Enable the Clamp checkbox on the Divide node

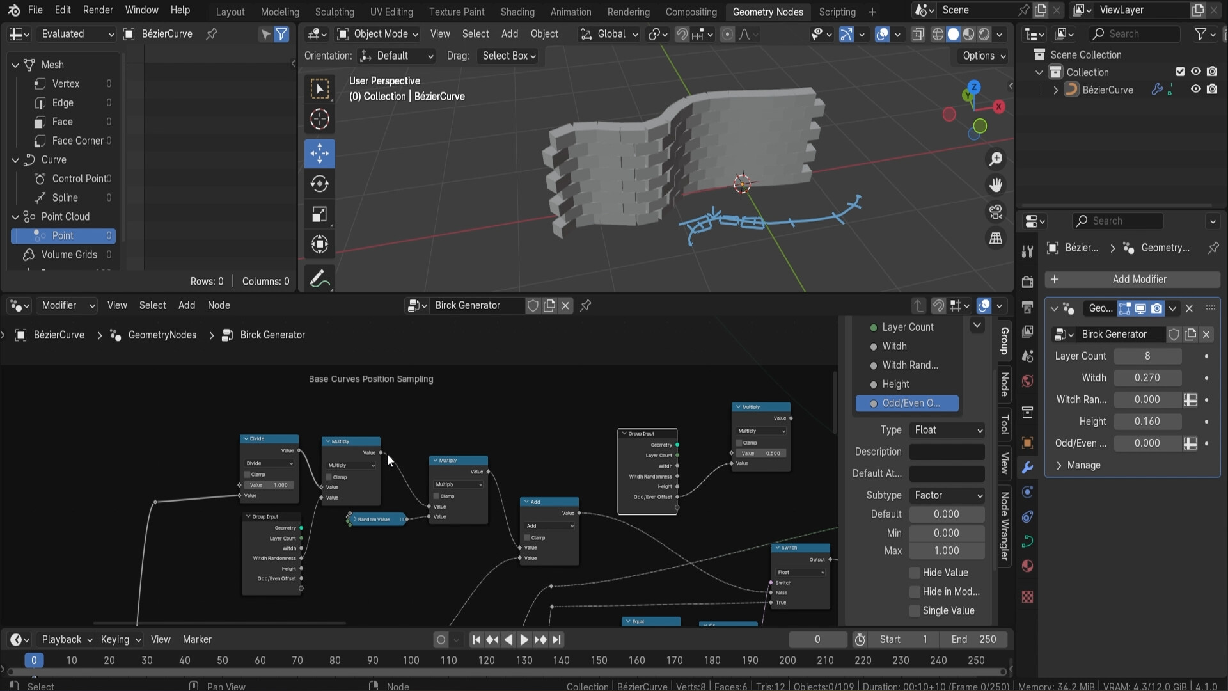[248, 475]
